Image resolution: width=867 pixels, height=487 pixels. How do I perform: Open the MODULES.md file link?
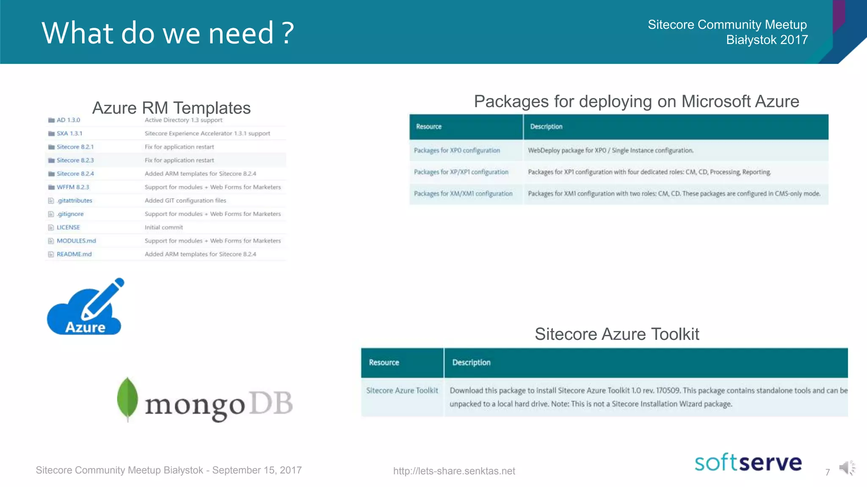[76, 241]
